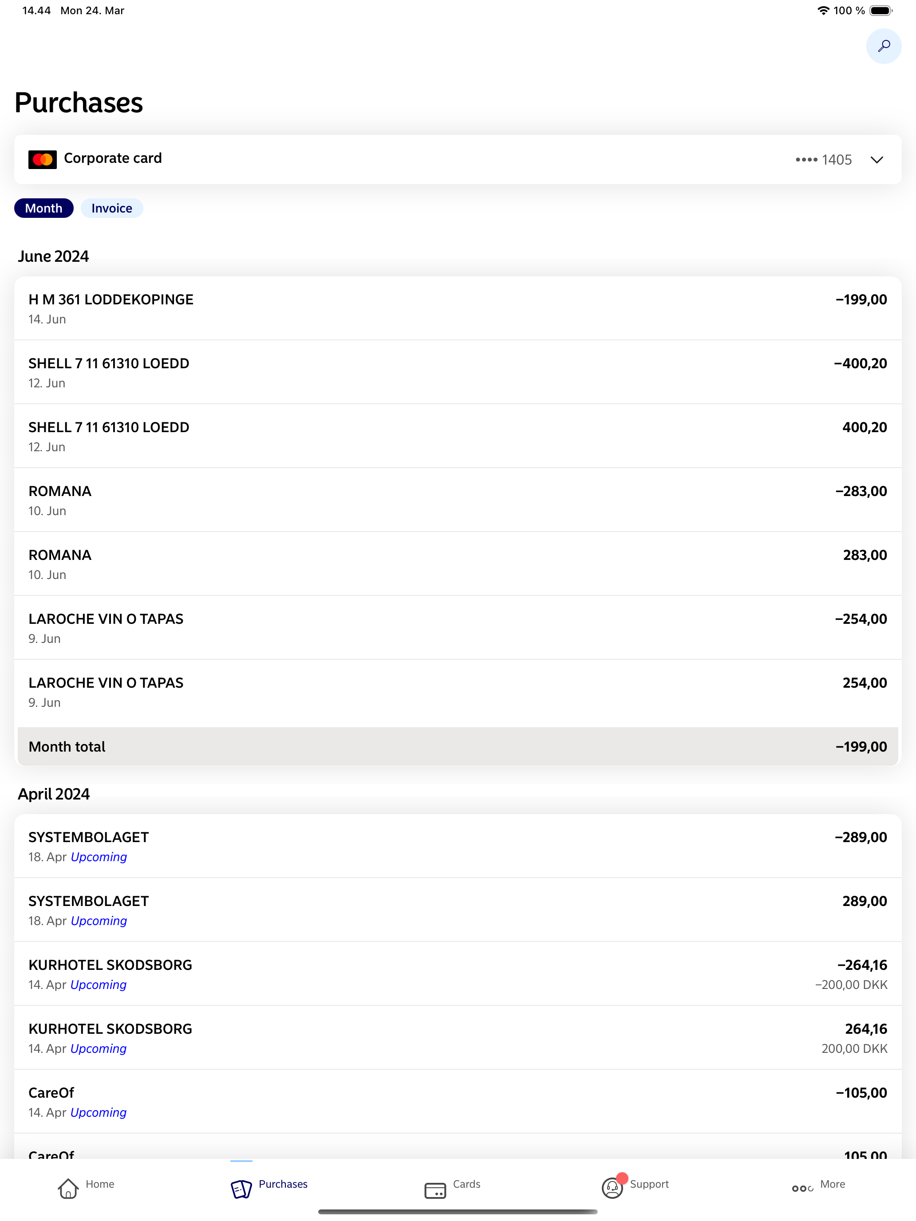Tap the Purchases ticket icon

point(241,1184)
